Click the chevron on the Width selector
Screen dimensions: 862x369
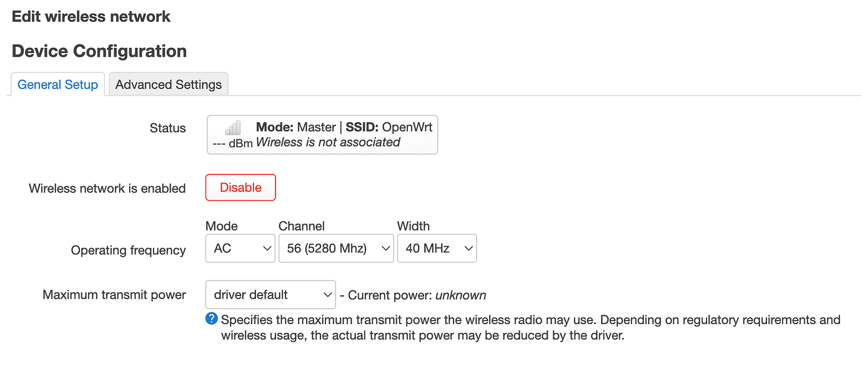coord(468,247)
